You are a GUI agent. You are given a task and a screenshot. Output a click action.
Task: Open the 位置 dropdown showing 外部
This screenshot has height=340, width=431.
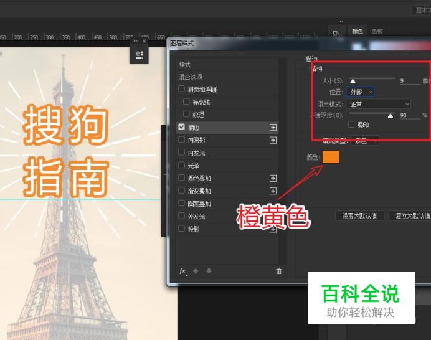[x=360, y=92]
